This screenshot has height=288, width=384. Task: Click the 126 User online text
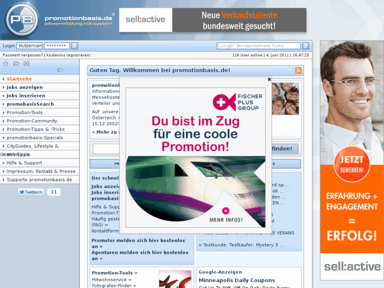[247, 55]
